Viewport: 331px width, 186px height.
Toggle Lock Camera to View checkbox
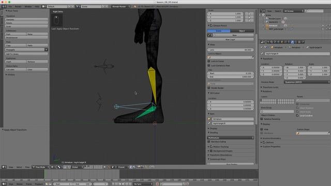(x=209, y=66)
